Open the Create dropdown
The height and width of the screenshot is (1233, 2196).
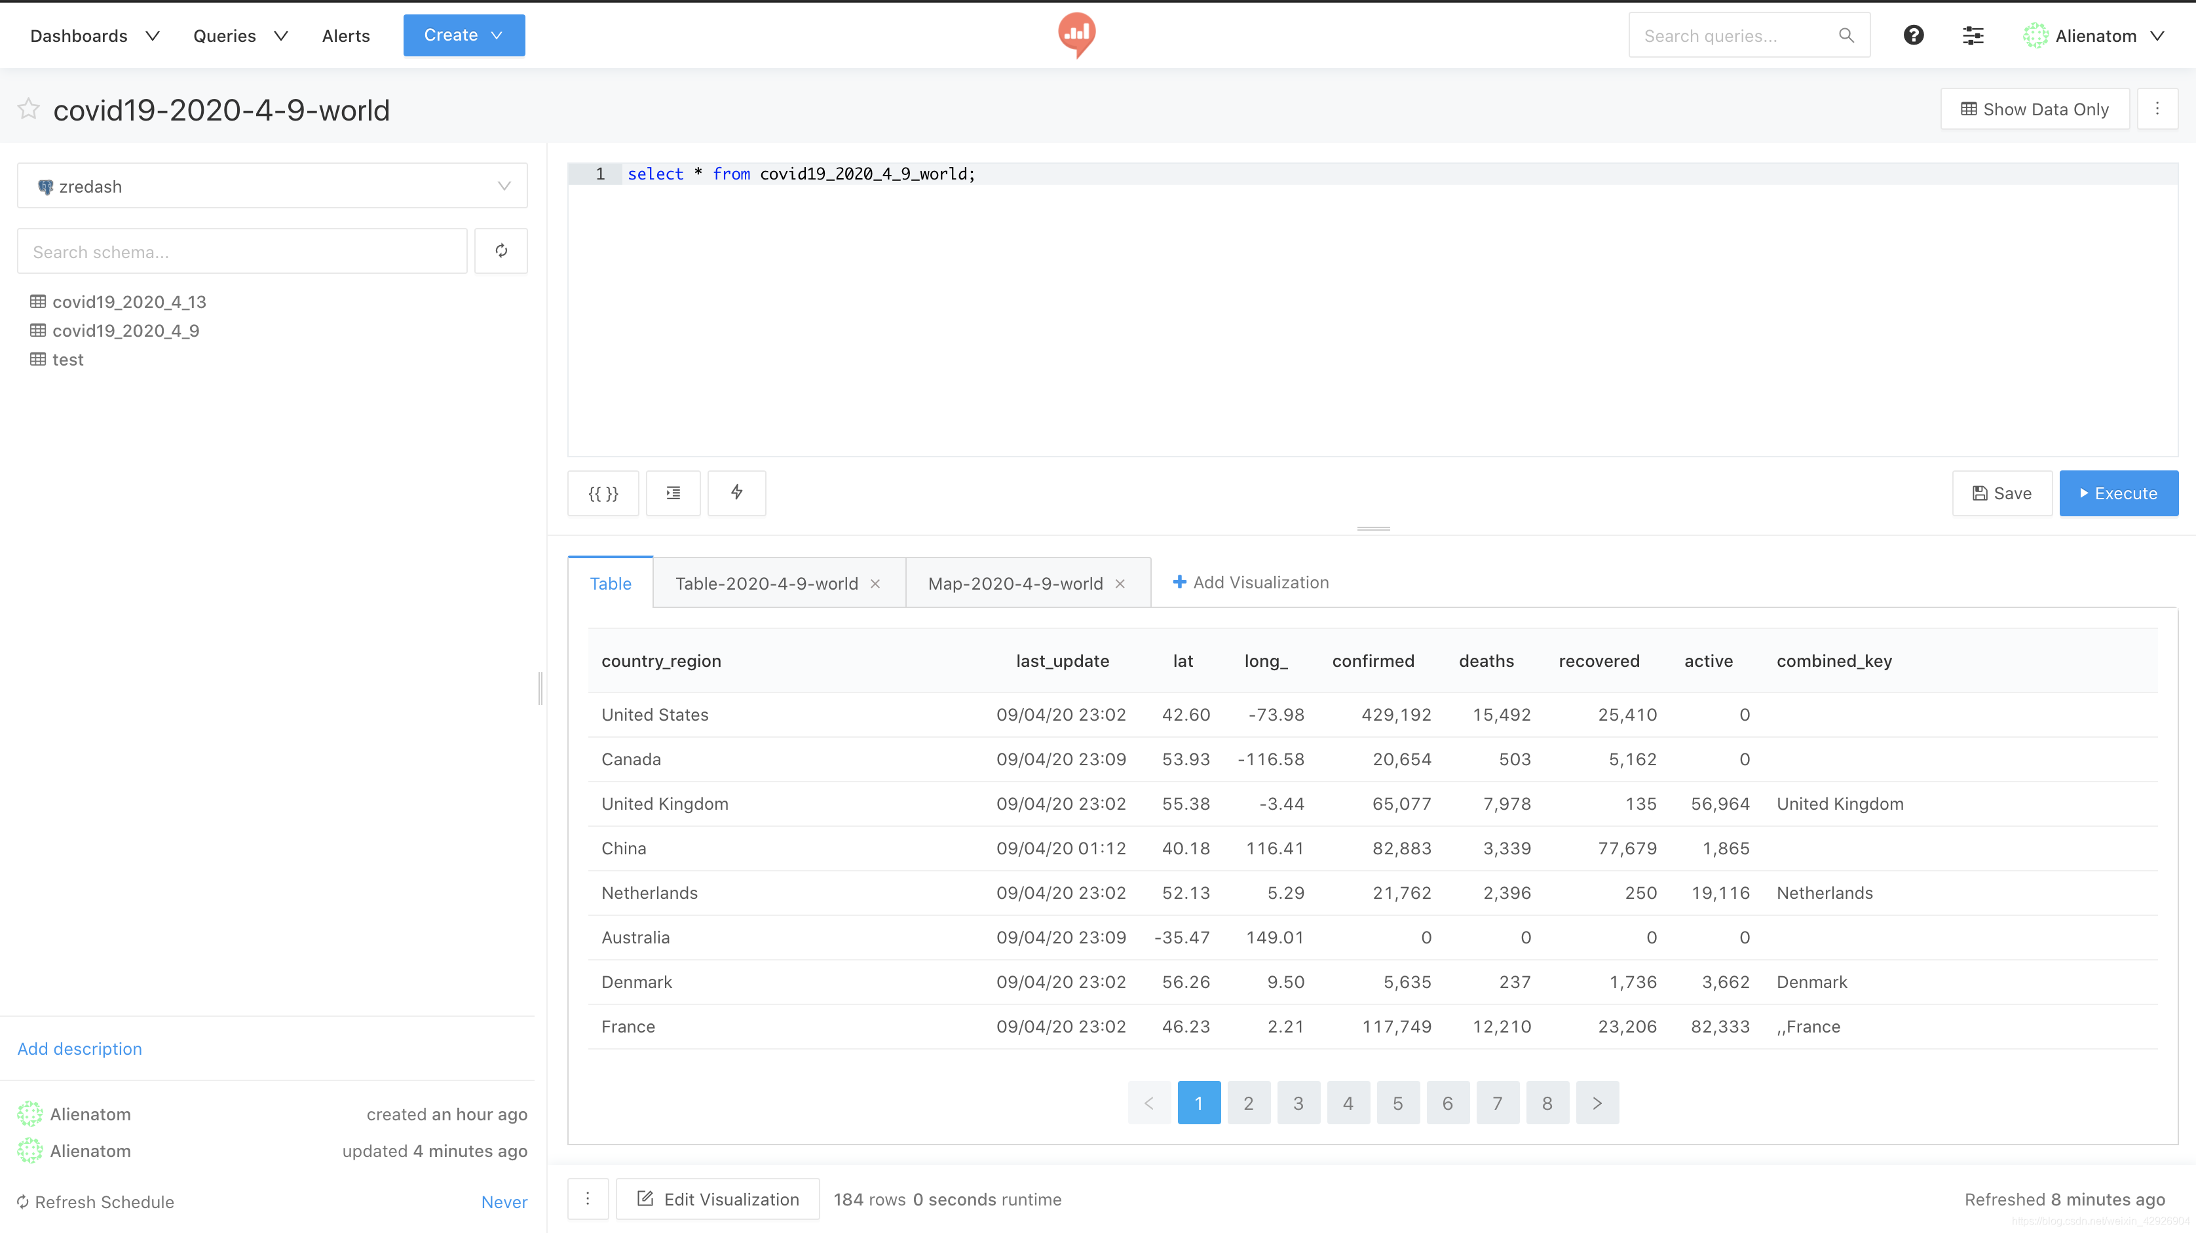pyautogui.click(x=464, y=35)
